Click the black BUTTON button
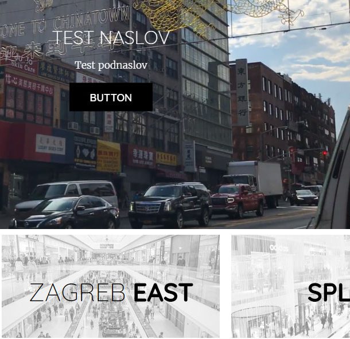 111,97
